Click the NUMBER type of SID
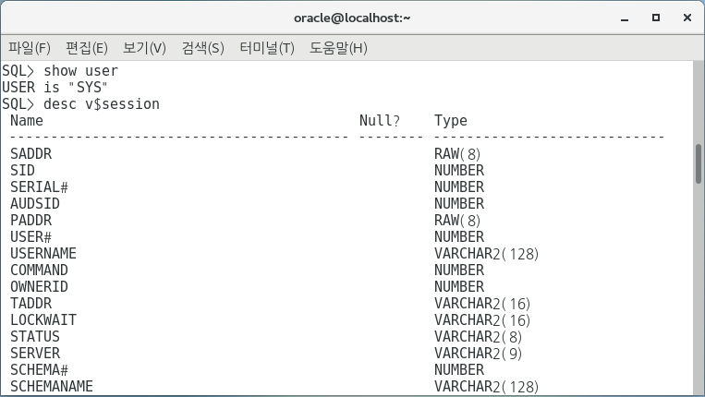Screen dimensions: 705x397 tap(459, 170)
